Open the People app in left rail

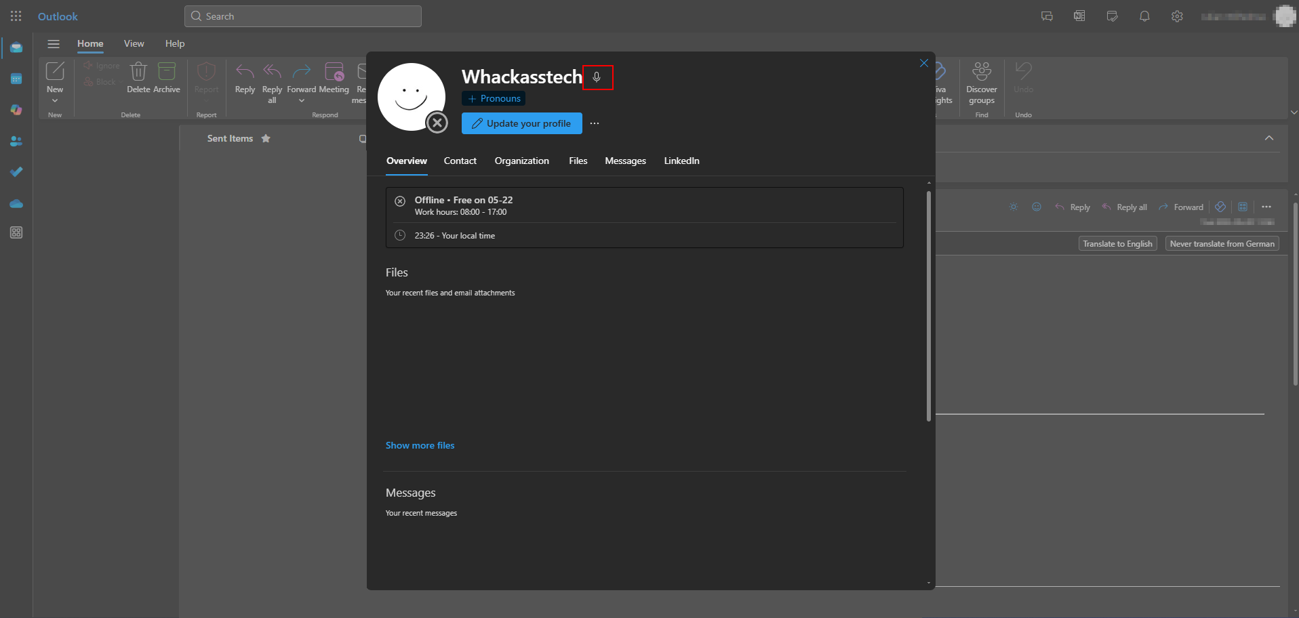point(16,141)
